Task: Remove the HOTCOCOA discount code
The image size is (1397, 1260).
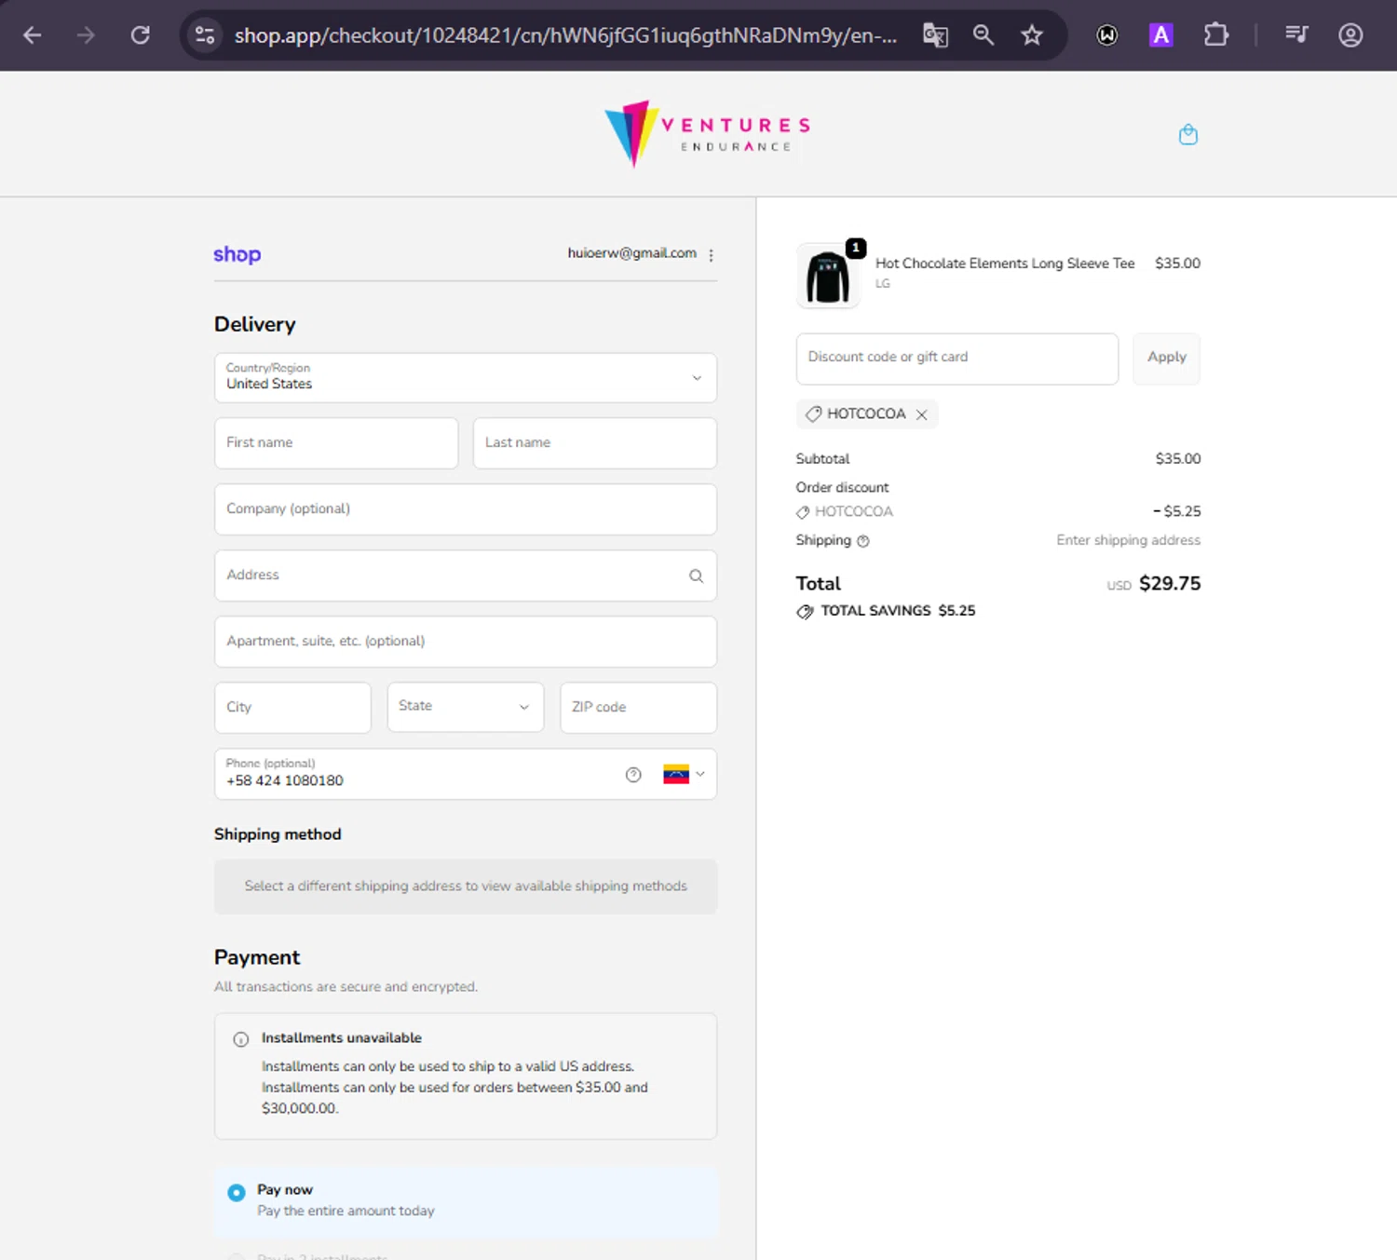Action: [x=922, y=414]
